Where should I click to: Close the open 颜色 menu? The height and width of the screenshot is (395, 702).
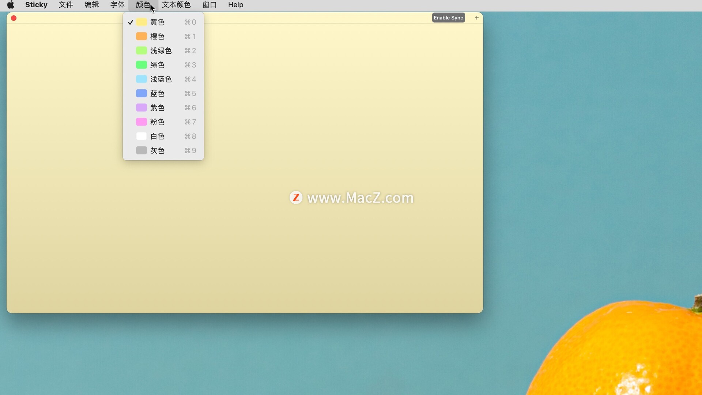coord(143,5)
